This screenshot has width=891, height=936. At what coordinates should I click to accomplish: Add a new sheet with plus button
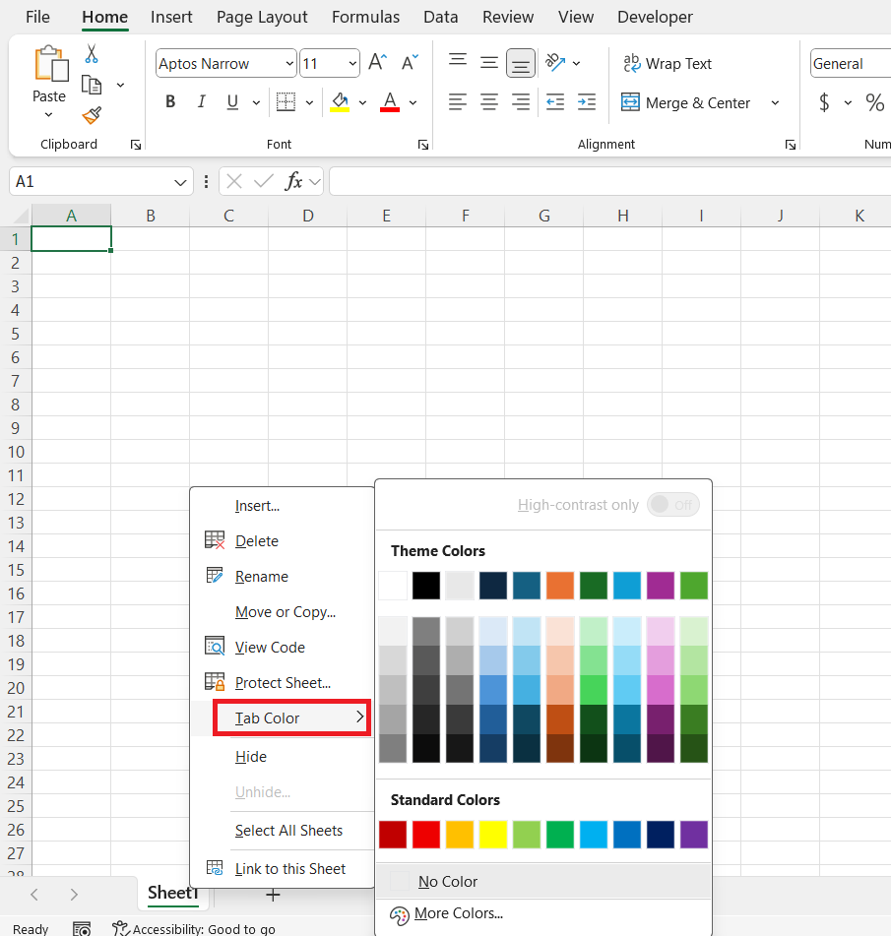(x=273, y=895)
